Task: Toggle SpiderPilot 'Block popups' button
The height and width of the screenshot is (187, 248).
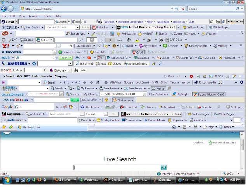Action: (123, 100)
